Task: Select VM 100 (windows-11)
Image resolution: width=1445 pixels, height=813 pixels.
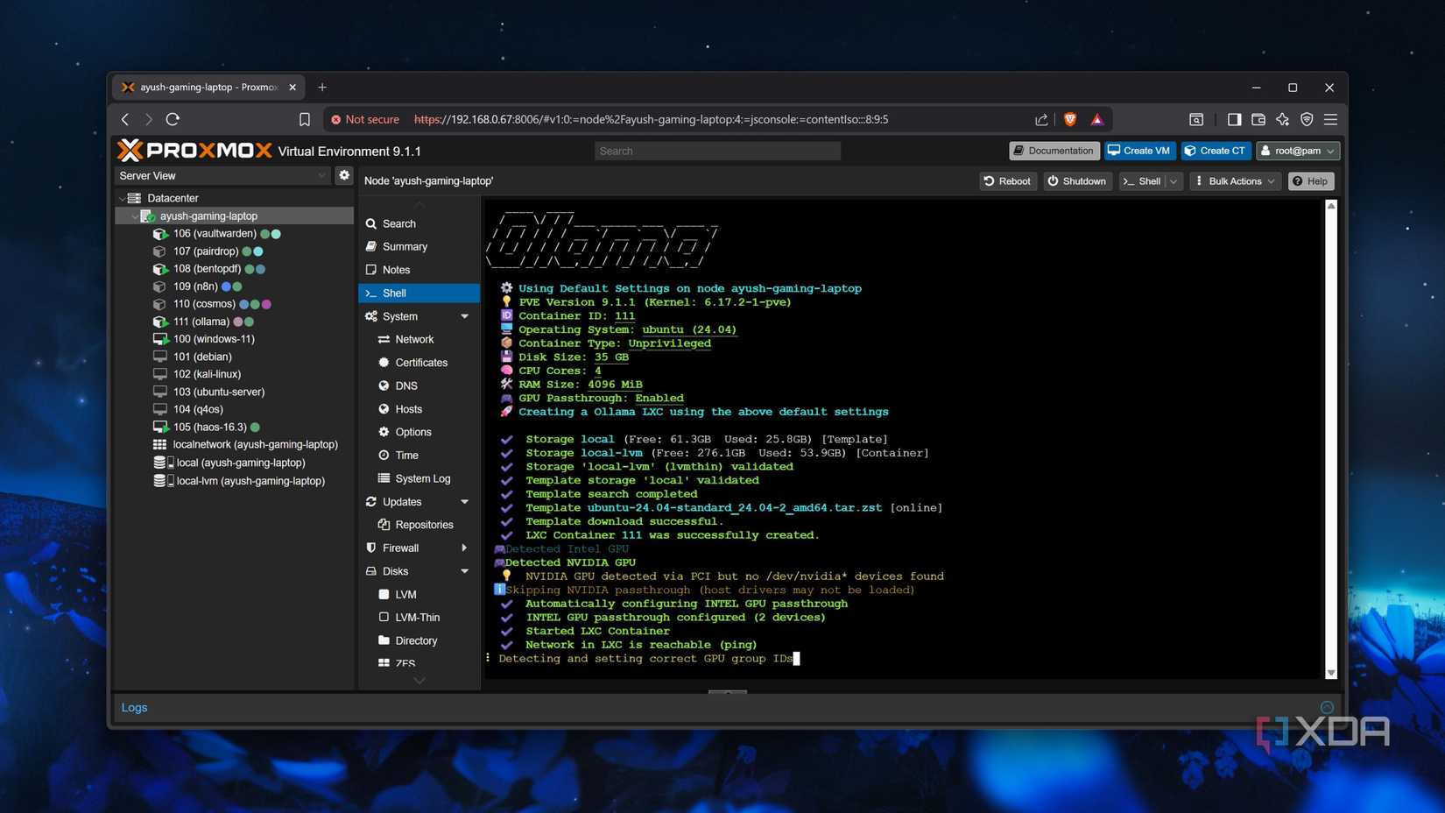Action: [214, 339]
